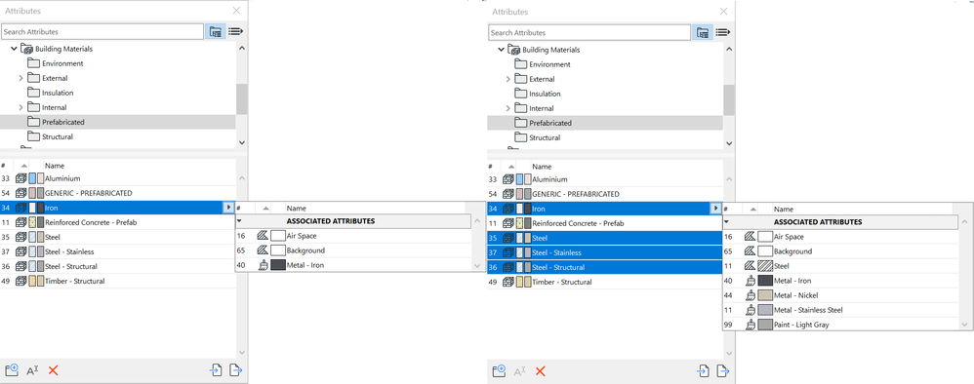Select highlighted Steel - Stainless in right panel
The width and height of the screenshot is (974, 384).
pyautogui.click(x=605, y=252)
